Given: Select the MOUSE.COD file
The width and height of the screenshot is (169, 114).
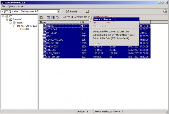Looking at the screenshot, I should pos(53,43).
